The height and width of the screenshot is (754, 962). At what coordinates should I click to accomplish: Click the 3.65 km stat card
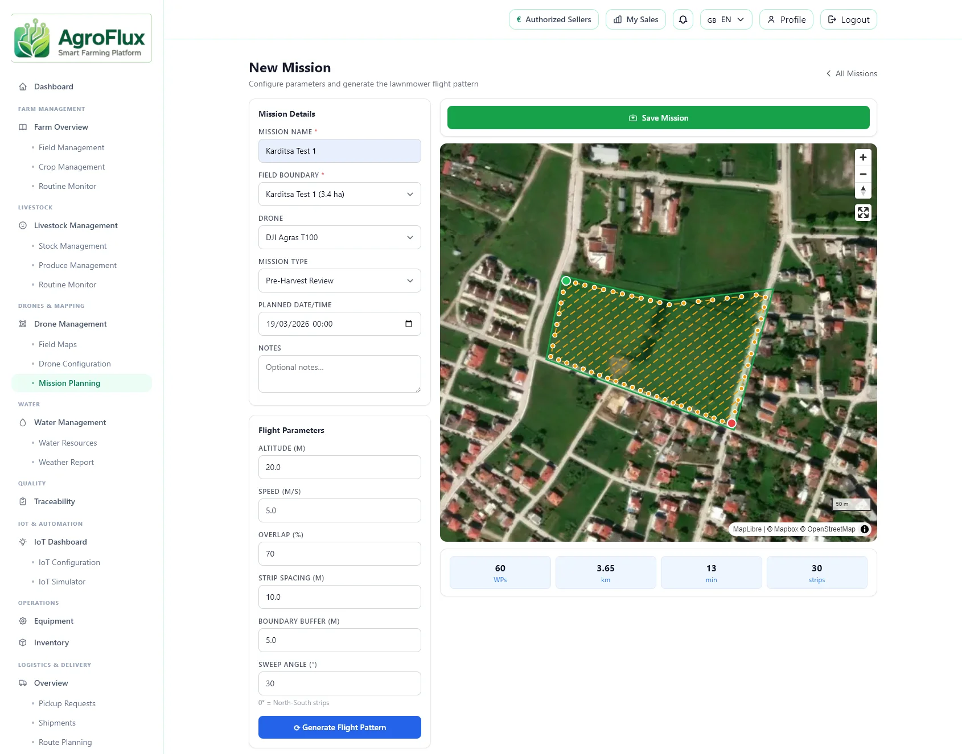(606, 572)
